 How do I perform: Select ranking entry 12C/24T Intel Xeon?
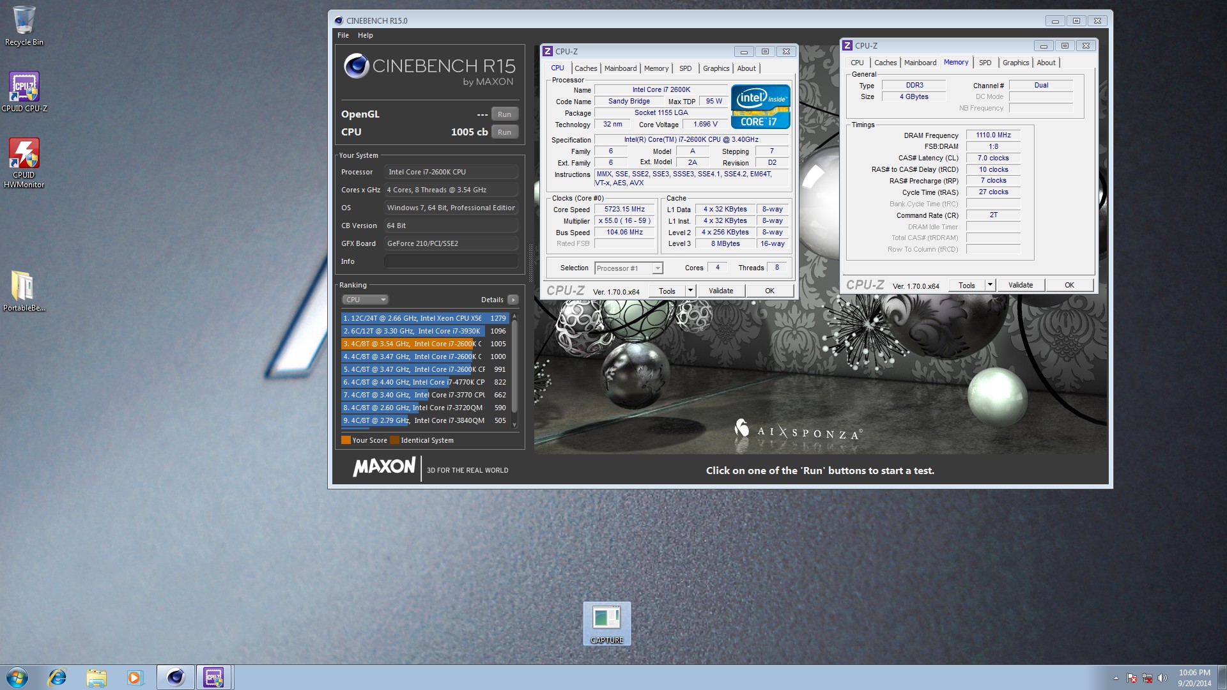[425, 318]
